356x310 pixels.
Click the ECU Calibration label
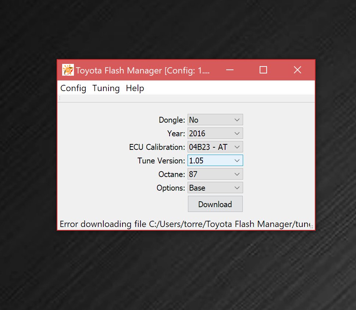click(157, 147)
